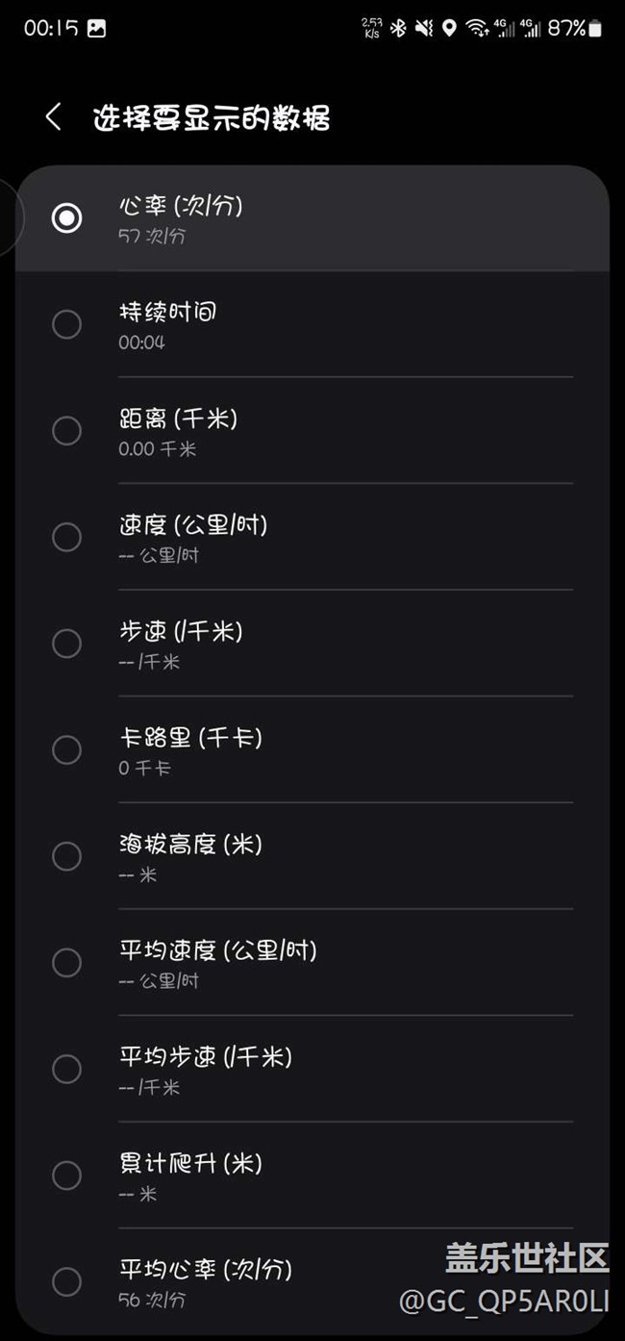Tap the muted sound status icon
The width and height of the screenshot is (625, 1341).
[x=424, y=28]
